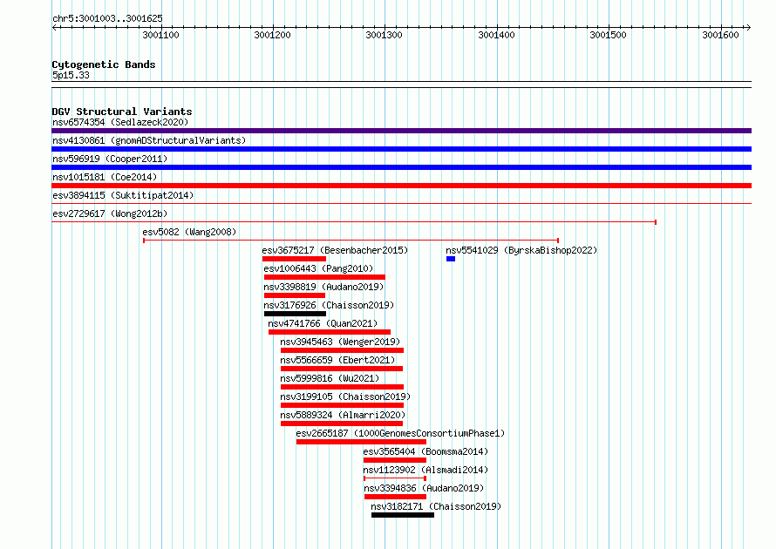Open esv3675217 (Besenbacher2015) variant label

click(x=335, y=250)
